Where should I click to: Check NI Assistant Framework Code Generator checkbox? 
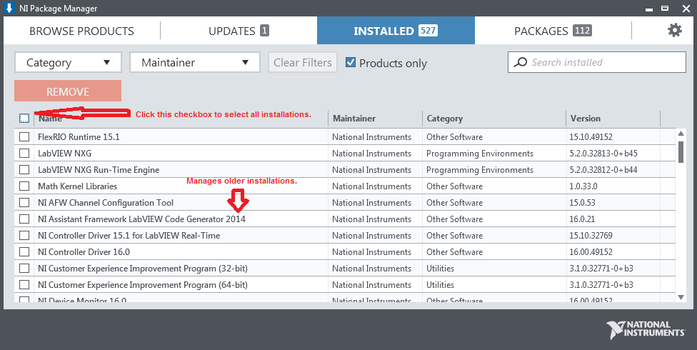[24, 219]
